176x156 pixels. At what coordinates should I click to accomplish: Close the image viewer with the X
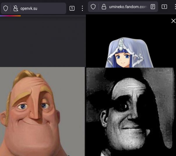click(x=173, y=21)
